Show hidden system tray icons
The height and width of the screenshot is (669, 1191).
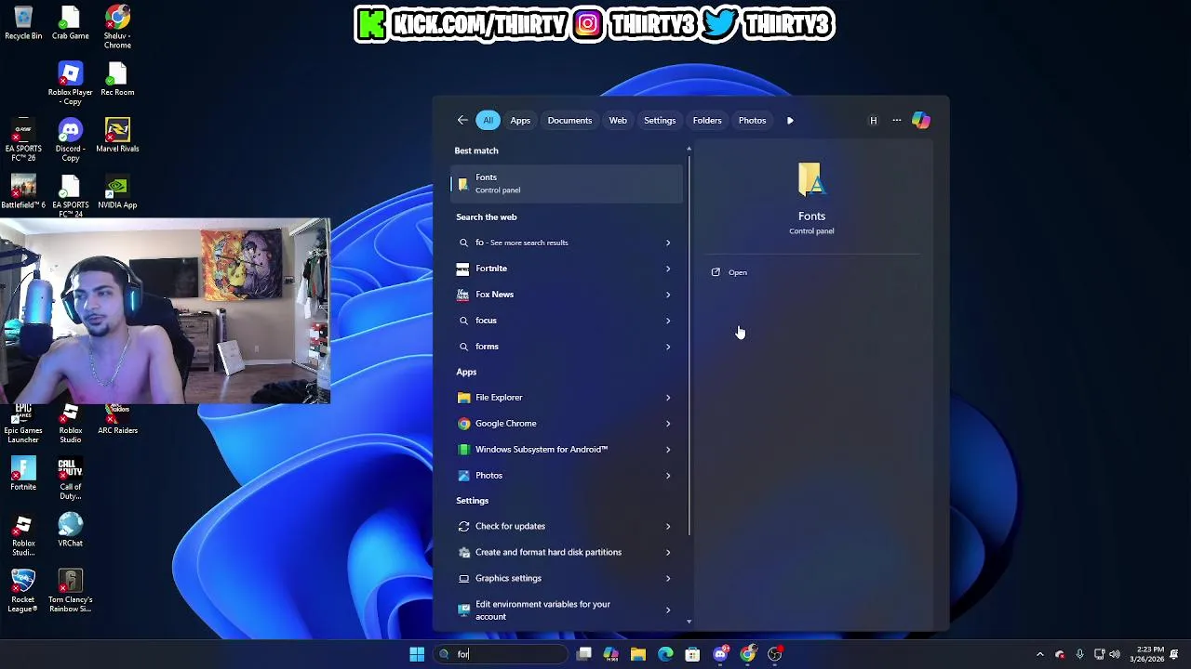click(1039, 654)
